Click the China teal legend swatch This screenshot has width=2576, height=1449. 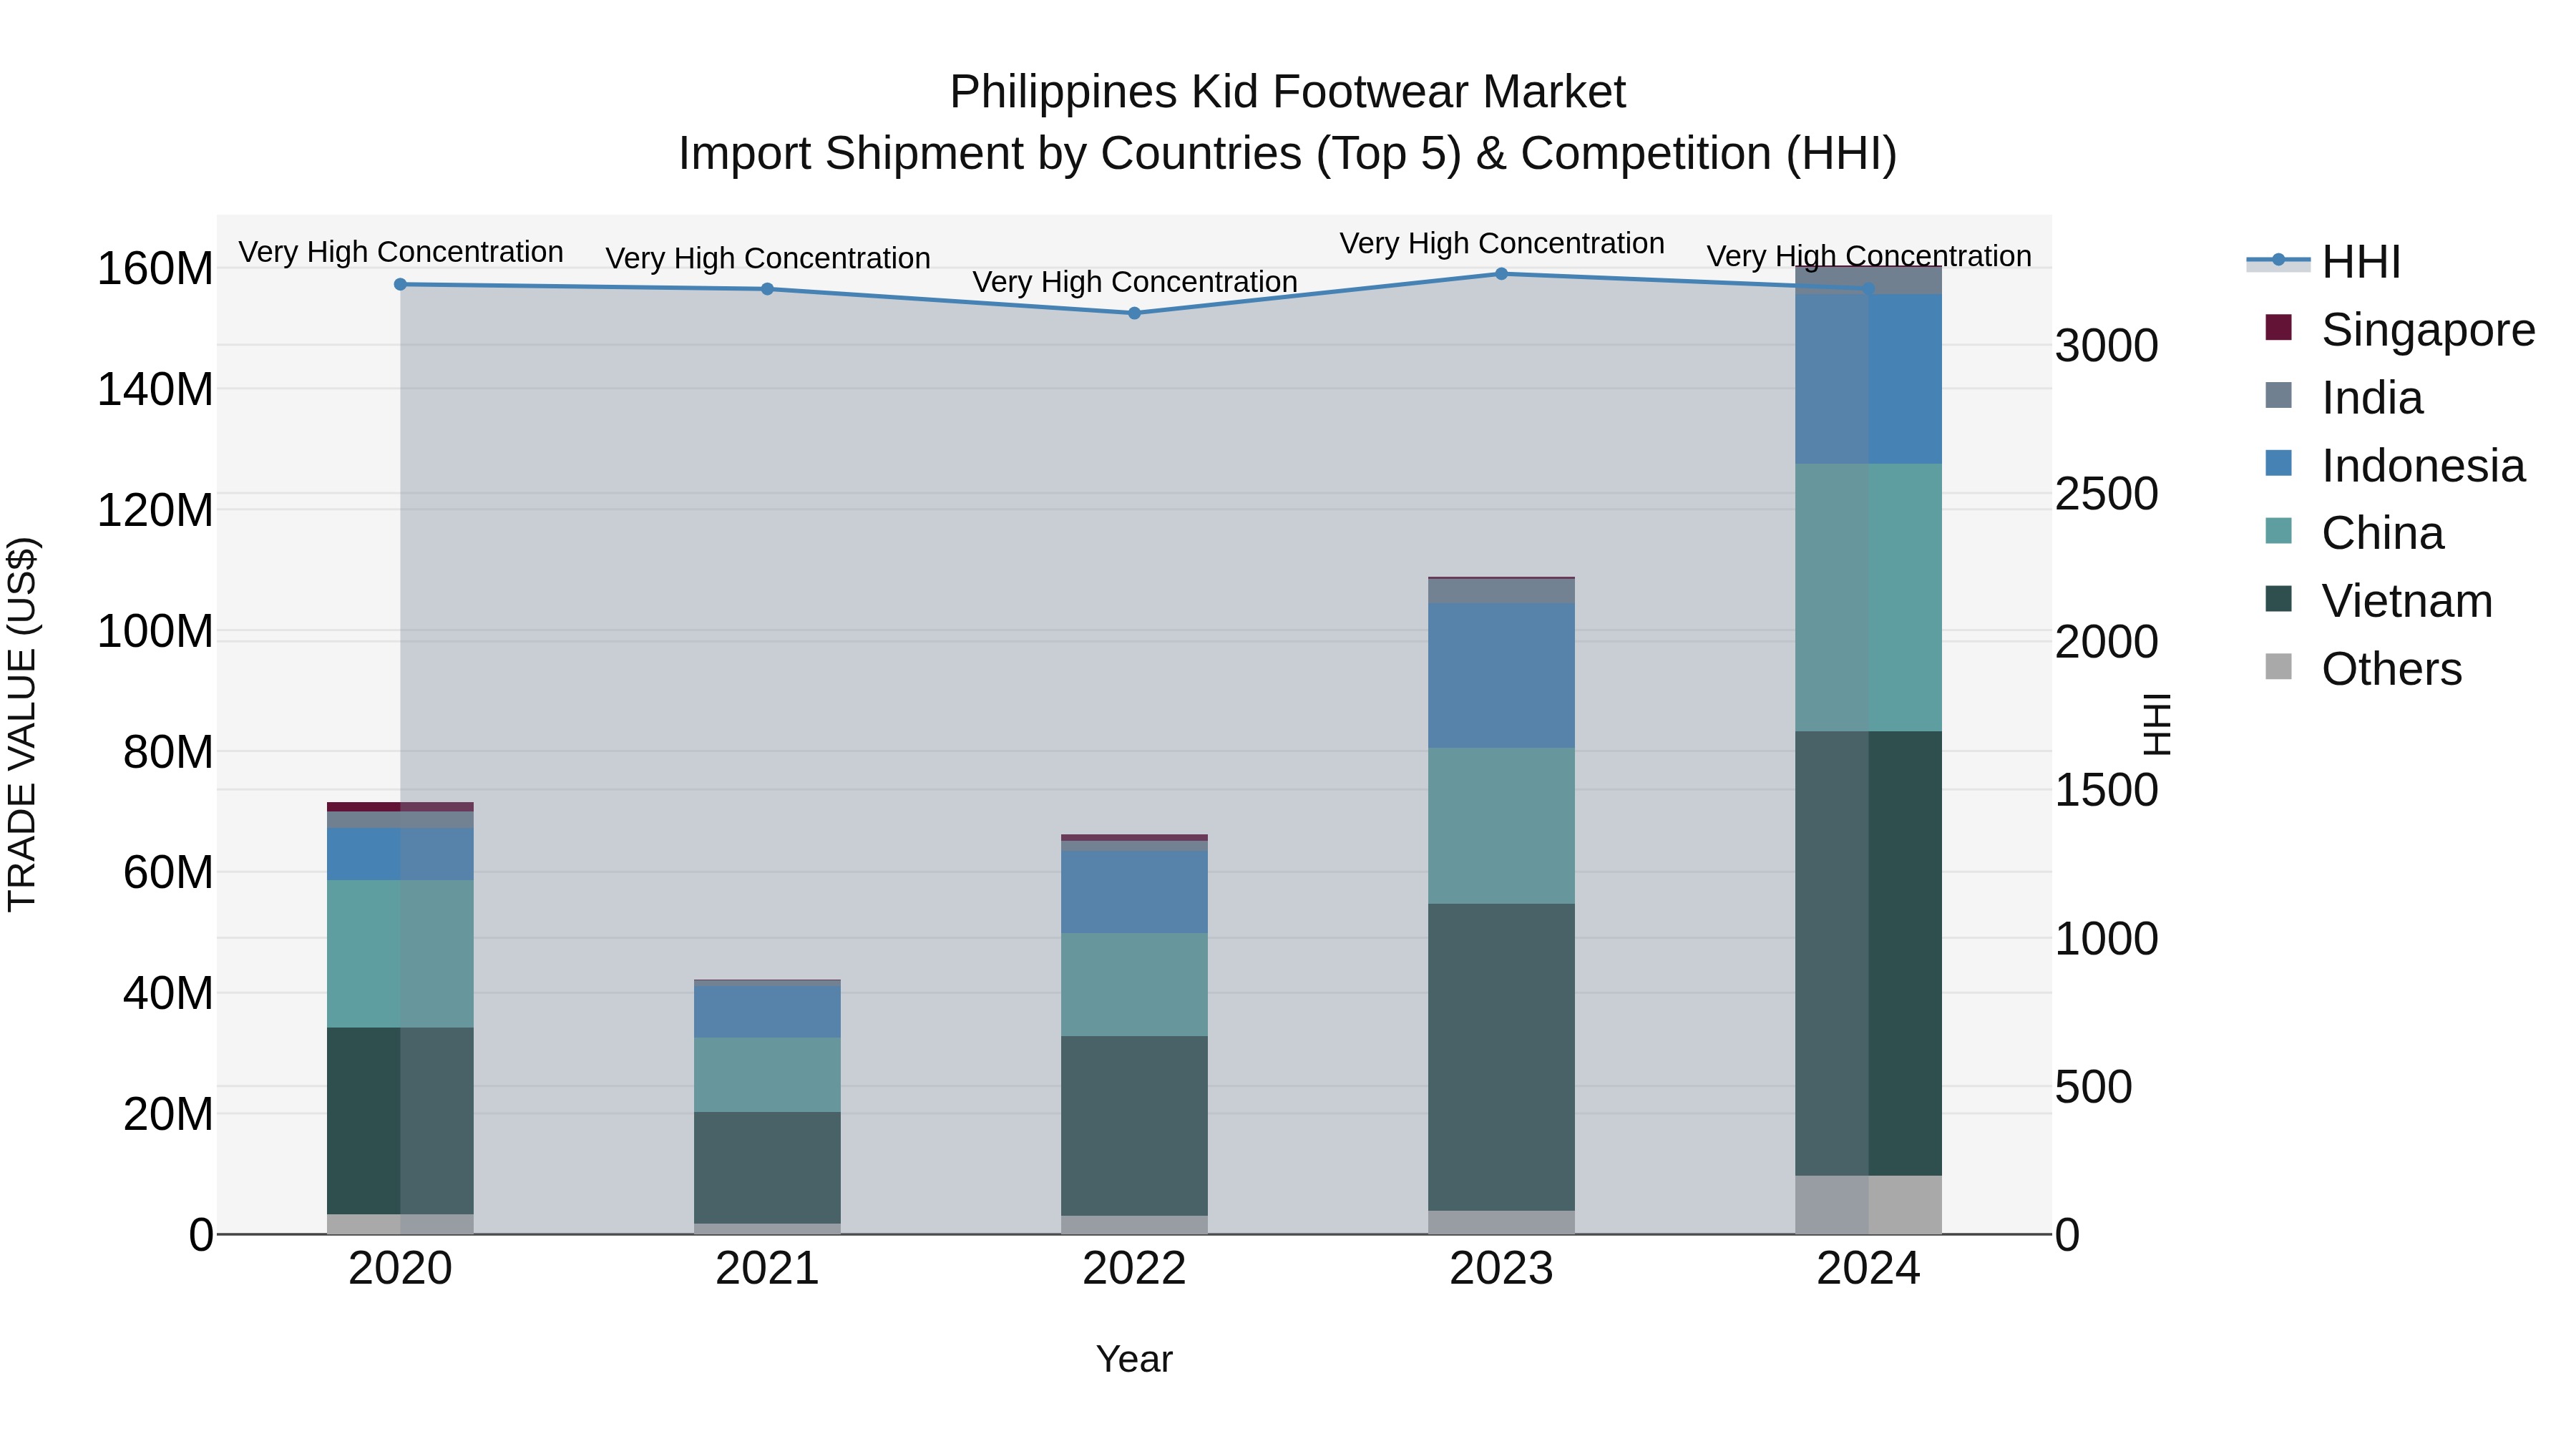pyautogui.click(x=2278, y=530)
